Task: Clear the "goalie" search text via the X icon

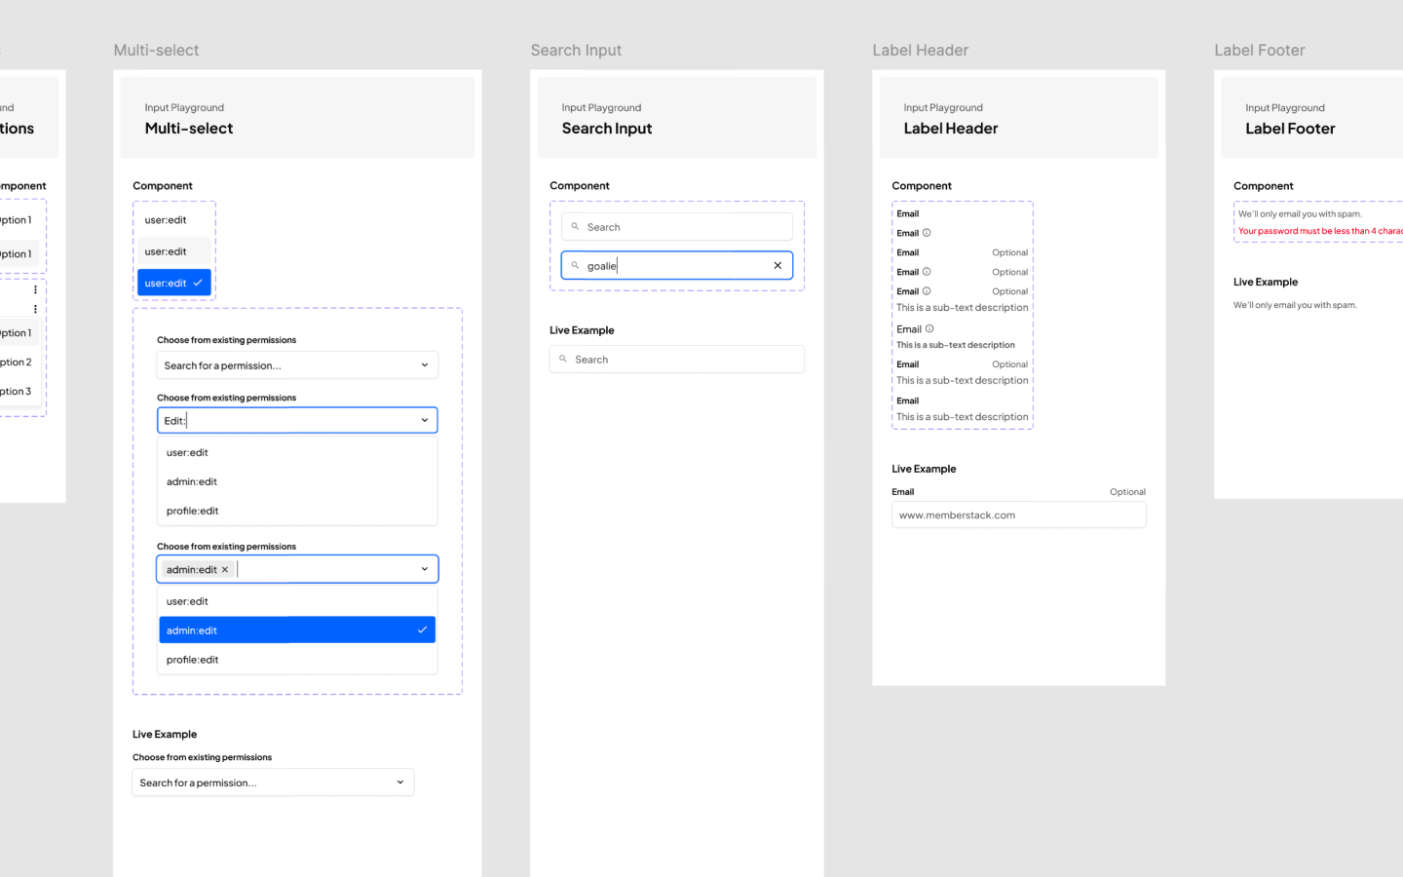Action: pos(777,265)
